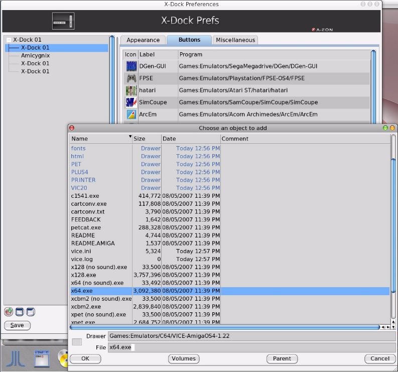Image resolution: width=398 pixels, height=372 pixels.
Task: Click the Name column sort arrow
Action: [x=130, y=137]
